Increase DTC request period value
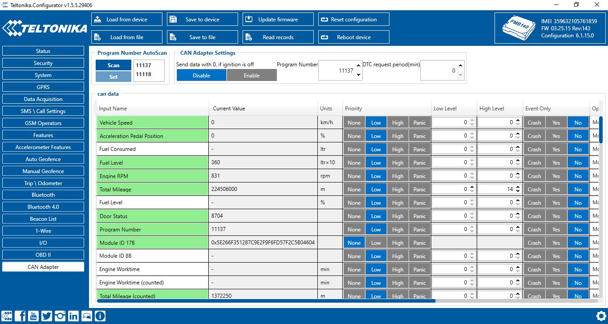 coord(460,66)
